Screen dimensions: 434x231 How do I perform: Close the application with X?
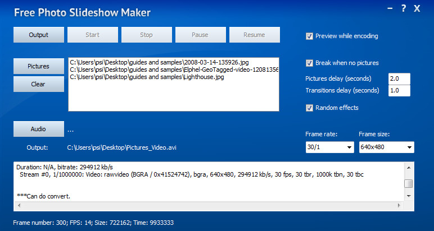point(417,9)
